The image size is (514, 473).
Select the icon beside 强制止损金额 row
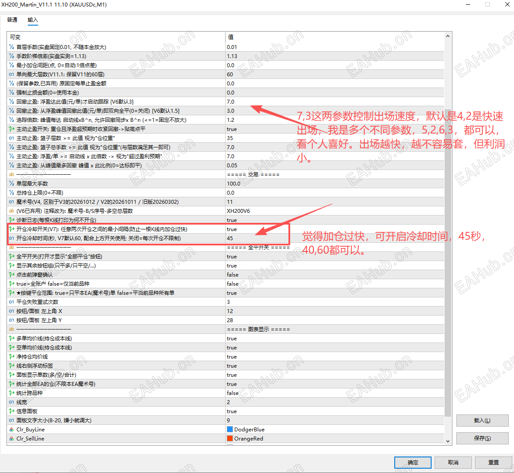point(11,93)
